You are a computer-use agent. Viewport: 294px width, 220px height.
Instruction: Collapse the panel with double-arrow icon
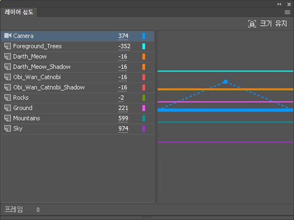click(x=279, y=4)
